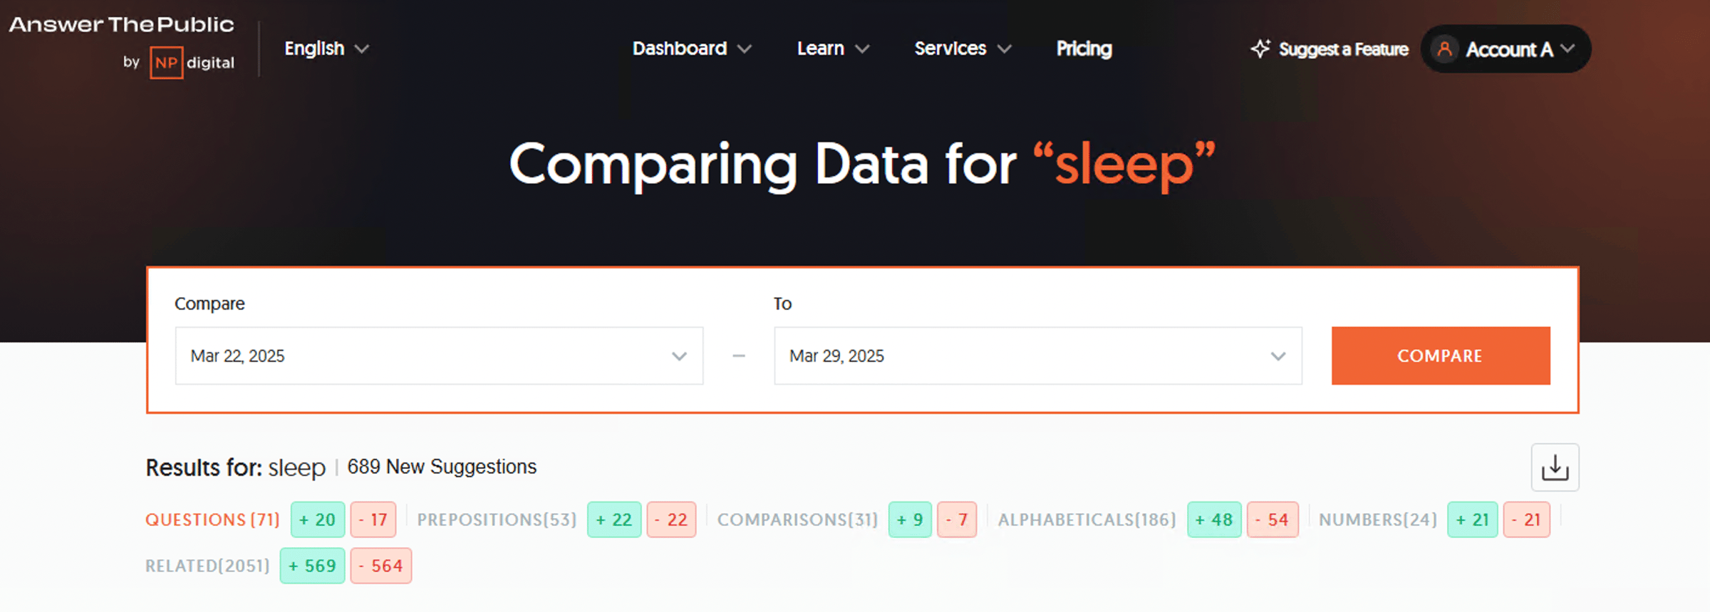Click the -54 Alphabeticals removed badge
Viewport: 1710px width, 612px height.
click(x=1272, y=520)
